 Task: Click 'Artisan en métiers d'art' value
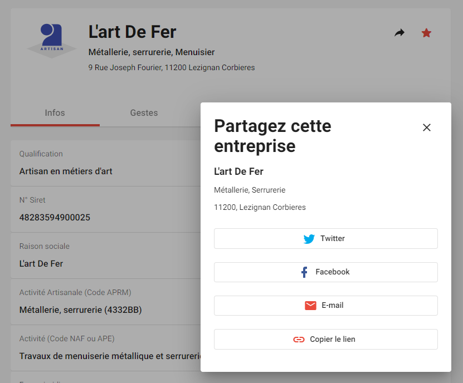click(66, 171)
